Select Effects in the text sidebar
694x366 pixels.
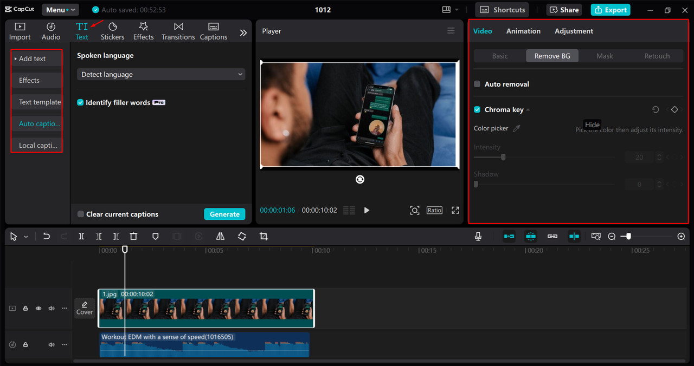coord(37,80)
